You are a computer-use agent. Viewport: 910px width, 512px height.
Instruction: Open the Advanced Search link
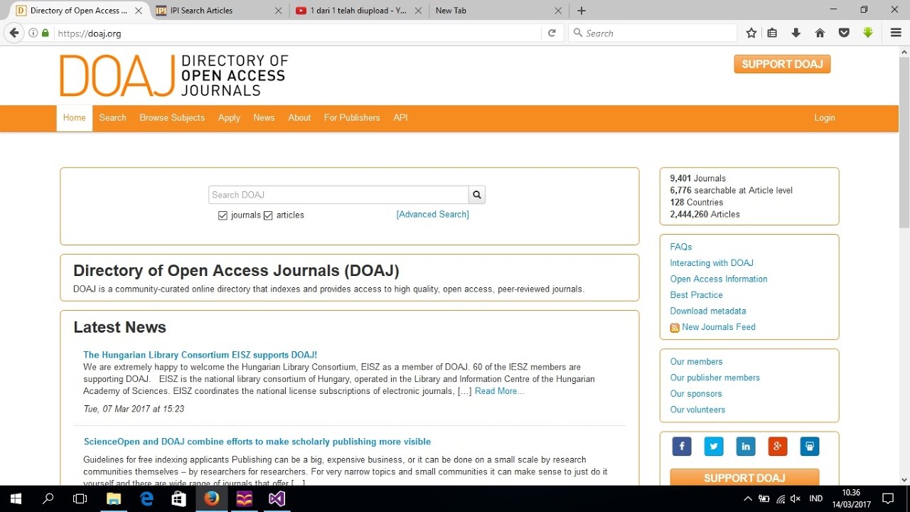[x=432, y=214]
